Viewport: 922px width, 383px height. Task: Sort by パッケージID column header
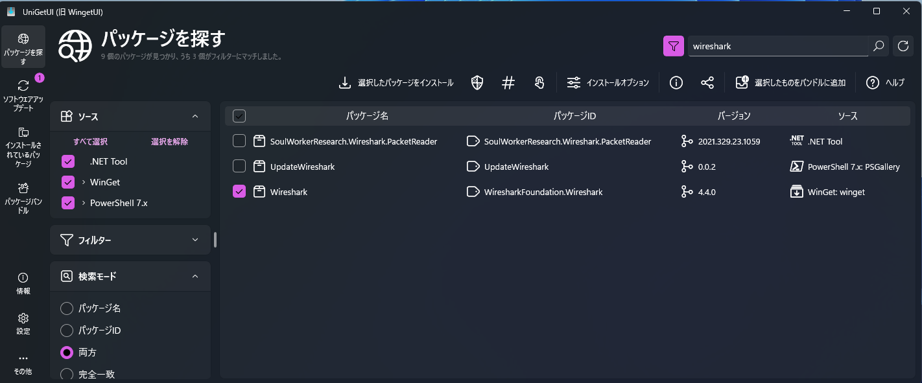(574, 116)
